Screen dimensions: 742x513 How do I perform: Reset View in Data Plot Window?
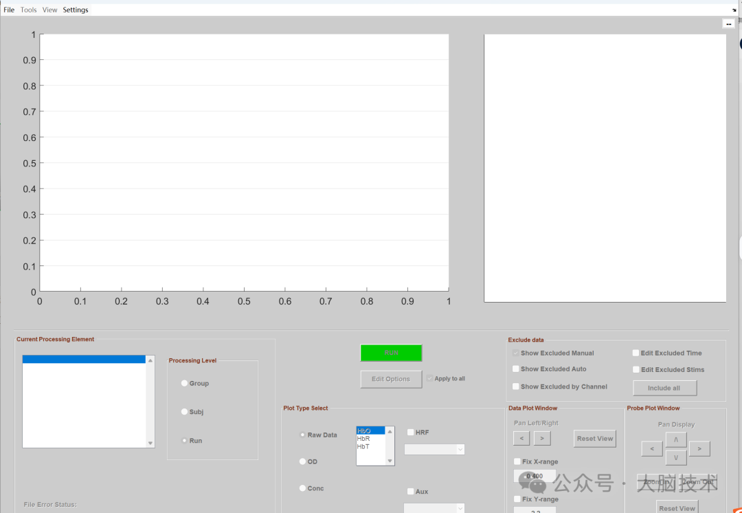(595, 439)
